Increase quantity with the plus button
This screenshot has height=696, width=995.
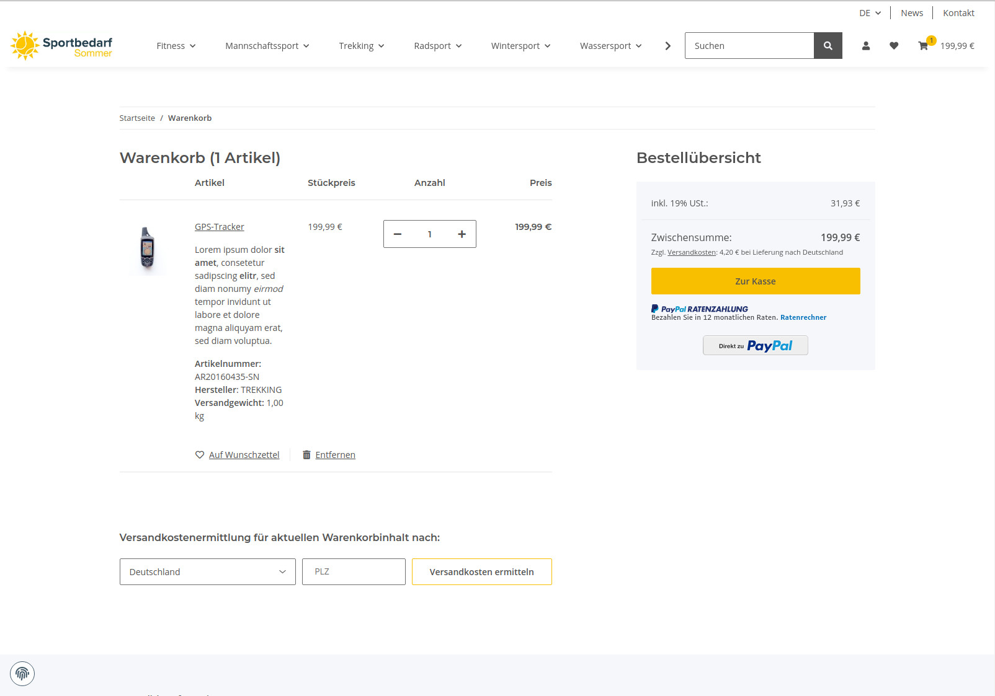[x=462, y=234]
